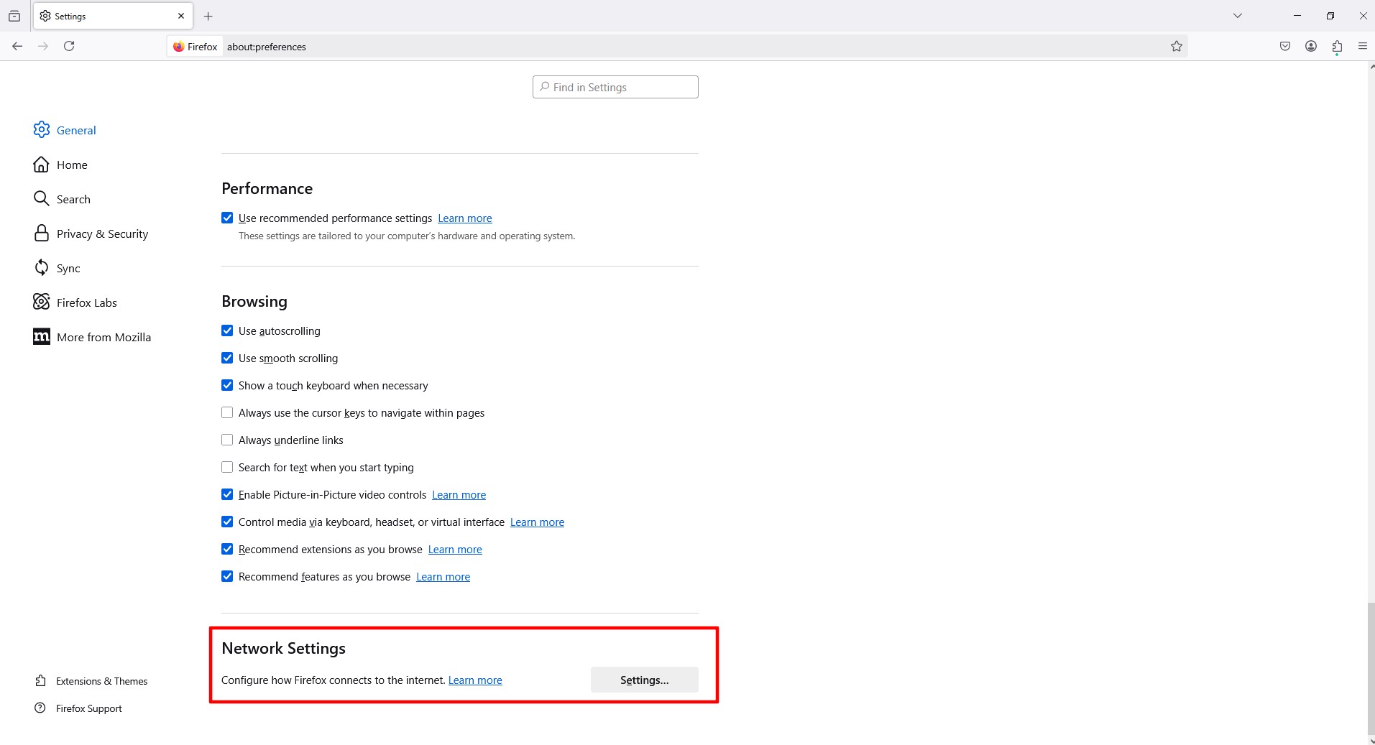1375x745 pixels.
Task: Toggle Search for text when typing
Action: [x=227, y=467]
